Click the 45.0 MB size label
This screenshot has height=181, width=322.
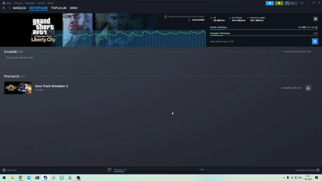pyautogui.click(x=39, y=90)
